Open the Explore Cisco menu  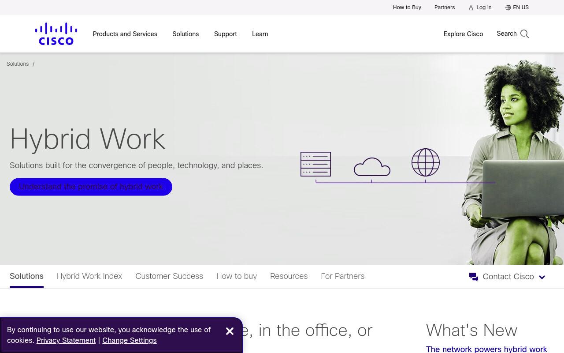(x=463, y=34)
